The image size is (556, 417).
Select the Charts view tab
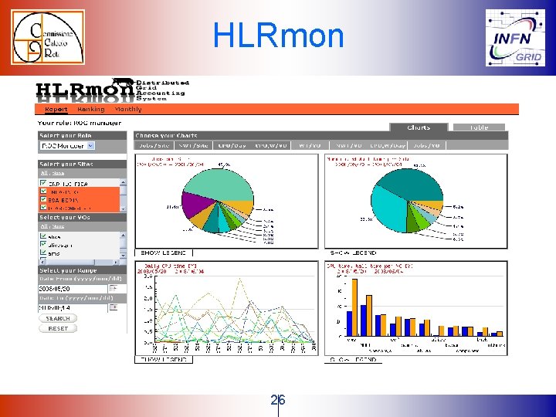(x=419, y=127)
